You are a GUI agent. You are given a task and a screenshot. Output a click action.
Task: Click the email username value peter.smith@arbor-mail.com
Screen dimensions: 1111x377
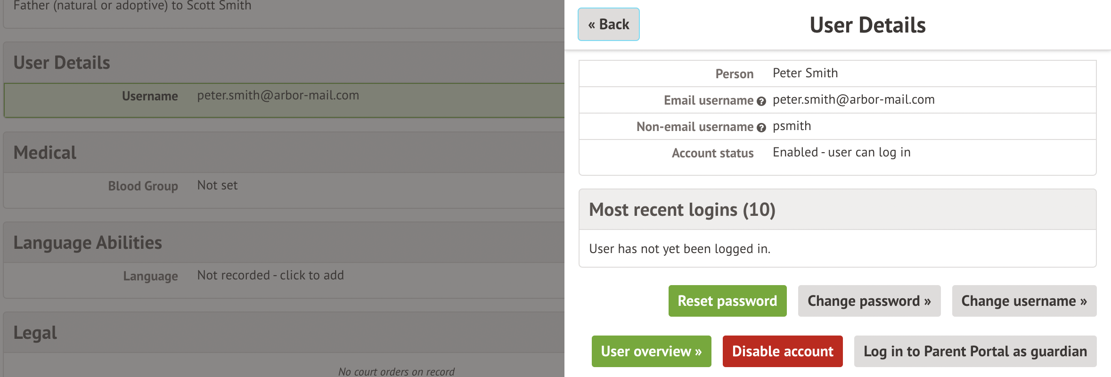pos(853,100)
